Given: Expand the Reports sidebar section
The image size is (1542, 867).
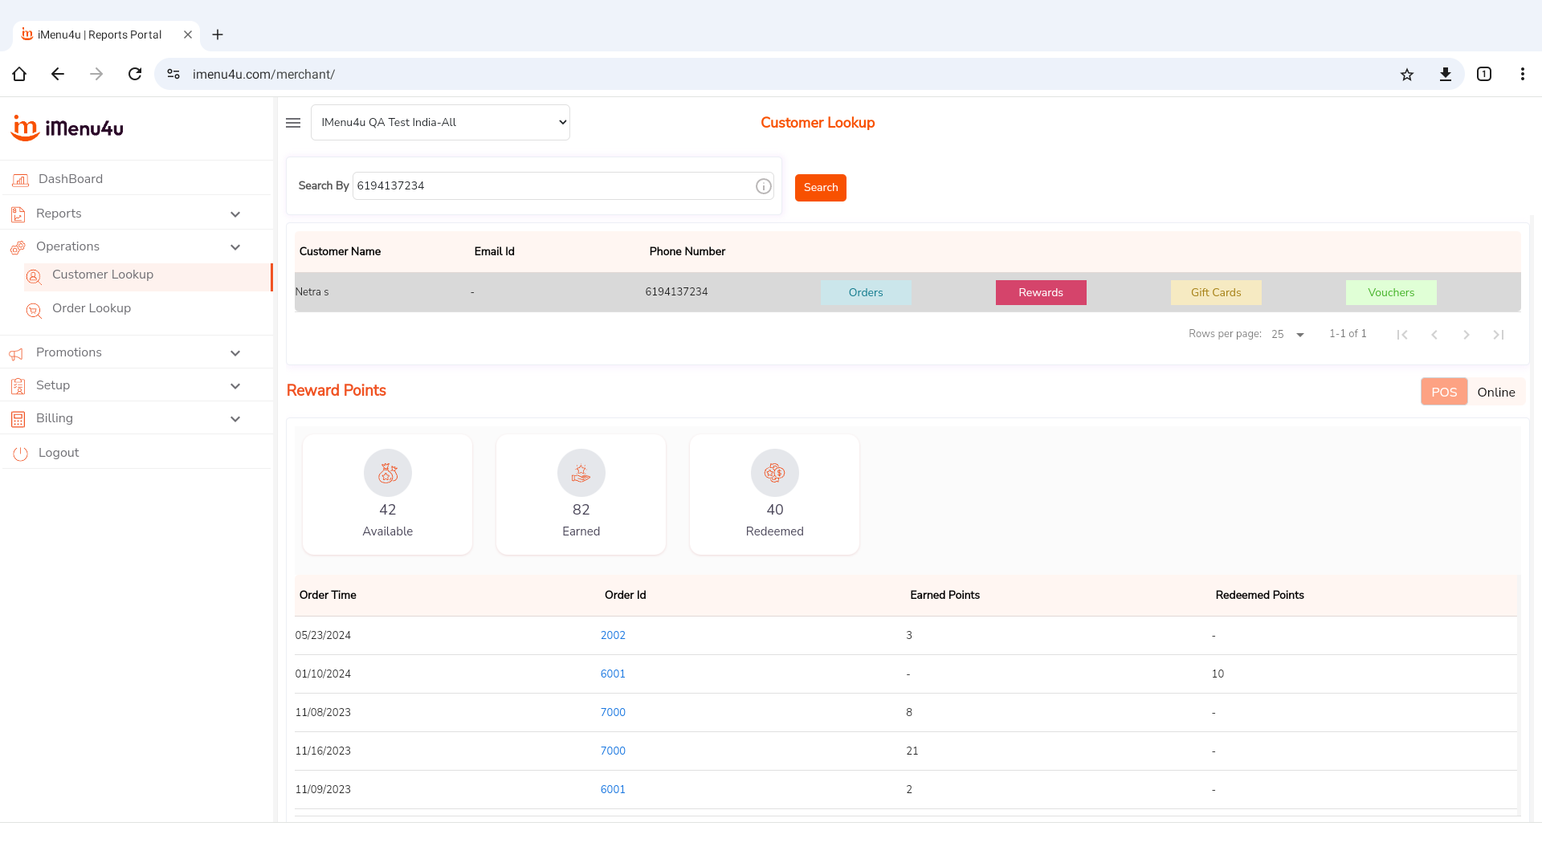Looking at the screenshot, I should pyautogui.click(x=235, y=214).
